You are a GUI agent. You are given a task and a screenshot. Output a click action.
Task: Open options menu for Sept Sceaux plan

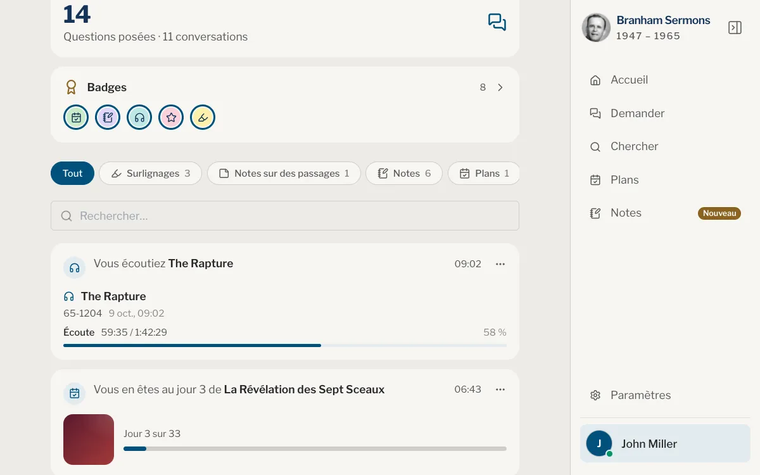pyautogui.click(x=500, y=389)
